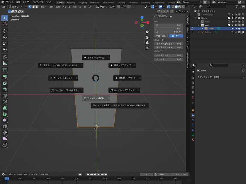Viewport: 246px width, 184px height.
Task: Click the Z median coordinate field
Action: tap(169, 32)
